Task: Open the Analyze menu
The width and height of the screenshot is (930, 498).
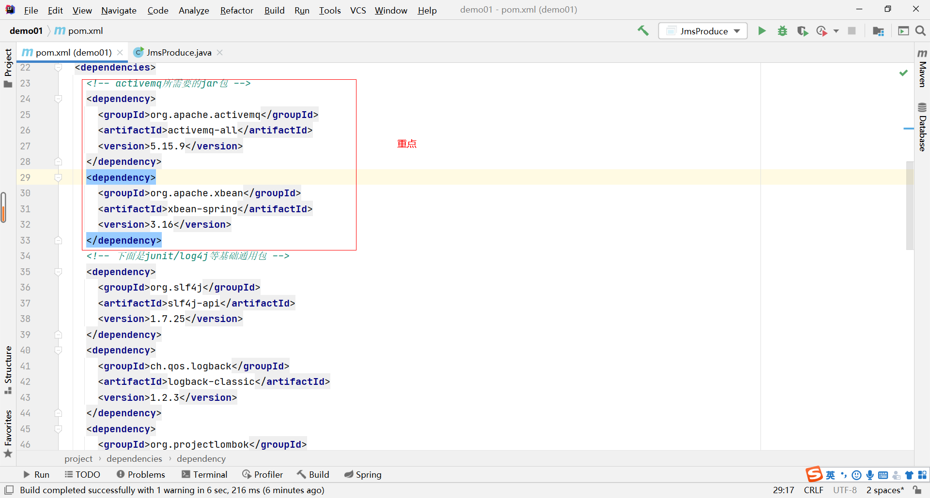Action: click(x=194, y=10)
